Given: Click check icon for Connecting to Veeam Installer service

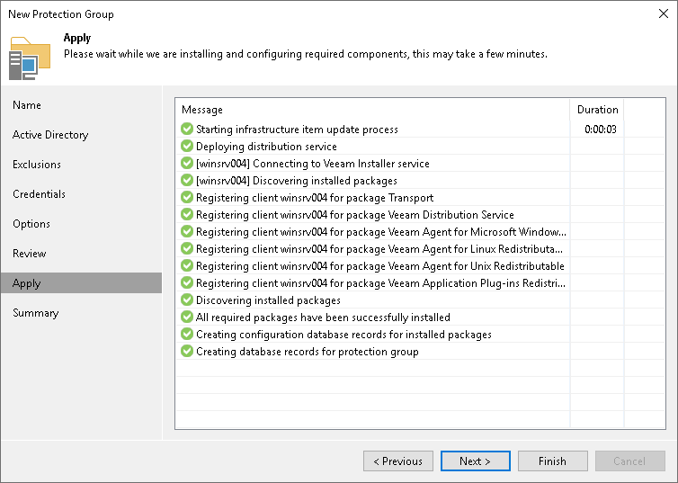Looking at the screenshot, I should coord(187,163).
